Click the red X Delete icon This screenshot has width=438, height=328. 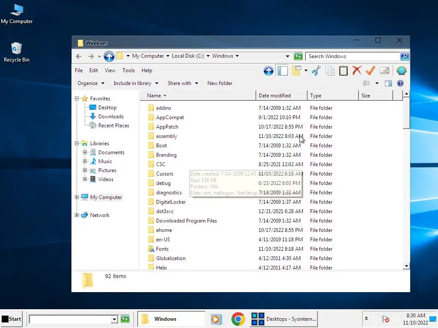pyautogui.click(x=357, y=70)
